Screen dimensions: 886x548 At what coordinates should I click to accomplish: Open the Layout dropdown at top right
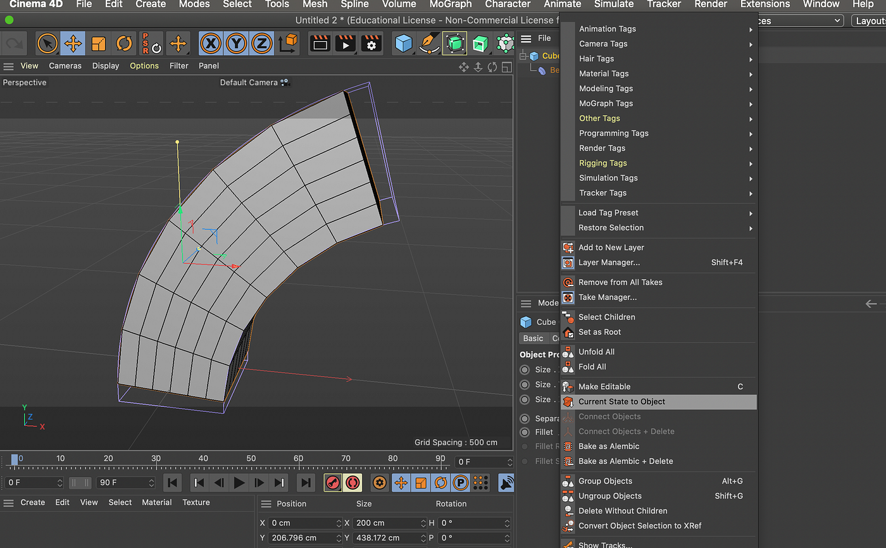pyautogui.click(x=869, y=21)
